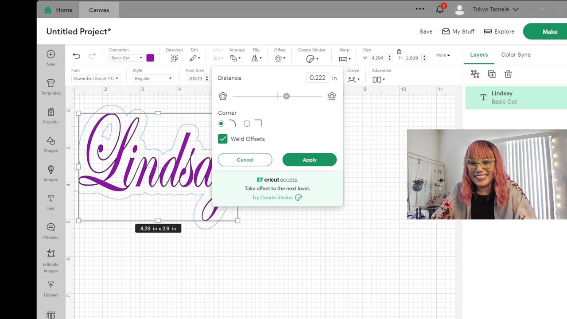Open the three-dot options menu
The image size is (567, 319).
(x=420, y=9)
